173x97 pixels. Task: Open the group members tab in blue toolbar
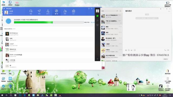click(65, 12)
